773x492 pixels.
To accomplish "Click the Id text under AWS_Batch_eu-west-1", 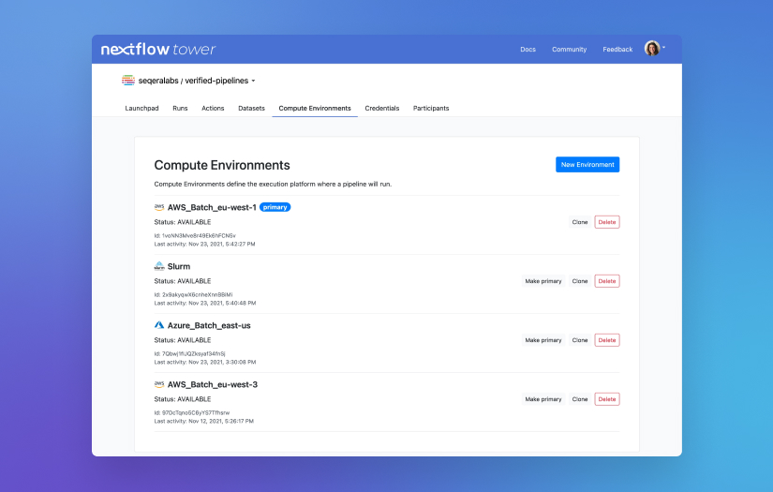I will pos(195,235).
